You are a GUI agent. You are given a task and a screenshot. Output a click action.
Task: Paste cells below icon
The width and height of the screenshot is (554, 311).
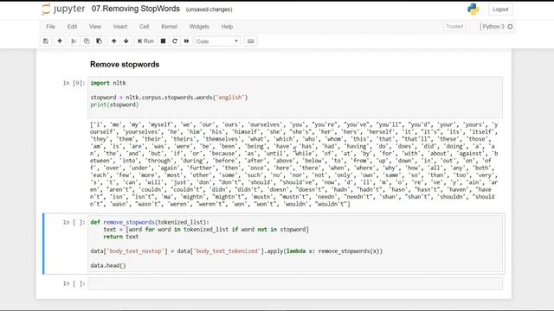point(100,41)
